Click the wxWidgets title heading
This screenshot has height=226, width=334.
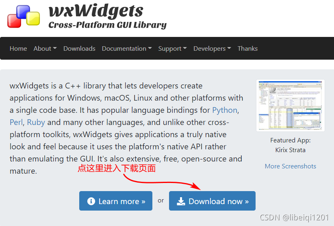tap(96, 11)
